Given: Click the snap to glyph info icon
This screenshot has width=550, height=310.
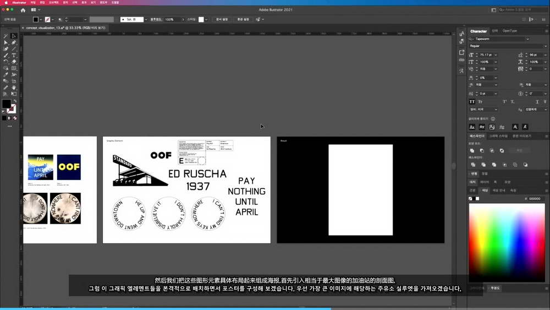Looking at the screenshot, I should click(493, 119).
